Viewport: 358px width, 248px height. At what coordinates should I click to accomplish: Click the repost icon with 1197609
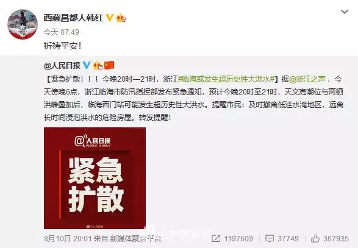pos(216,239)
